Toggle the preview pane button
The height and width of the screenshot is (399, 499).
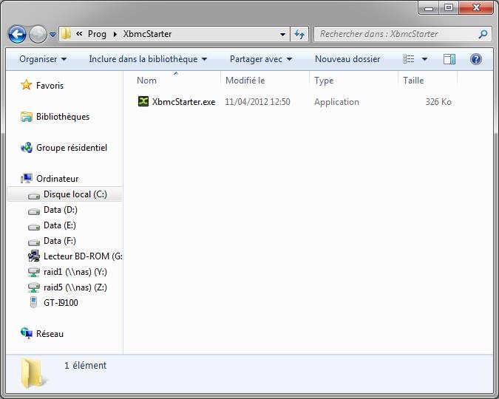coord(449,59)
